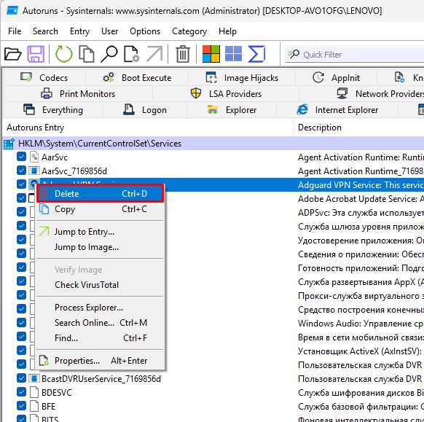Toggle checkbox of Windows Audio row
The width and height of the screenshot is (424, 422).
tap(21, 322)
